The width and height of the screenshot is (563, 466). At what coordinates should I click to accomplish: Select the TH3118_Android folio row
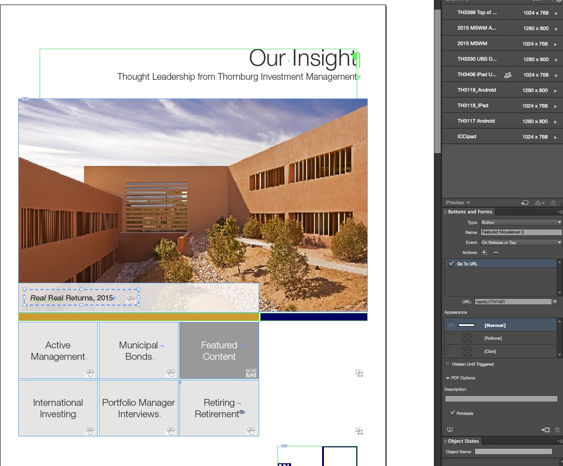[502, 90]
